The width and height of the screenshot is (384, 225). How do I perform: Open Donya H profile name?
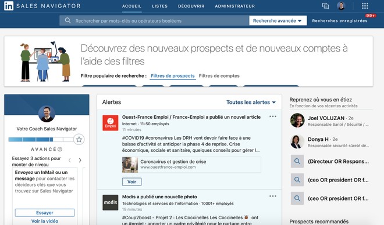(318, 139)
